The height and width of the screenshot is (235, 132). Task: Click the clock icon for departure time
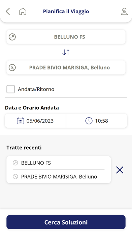[x=89, y=121]
